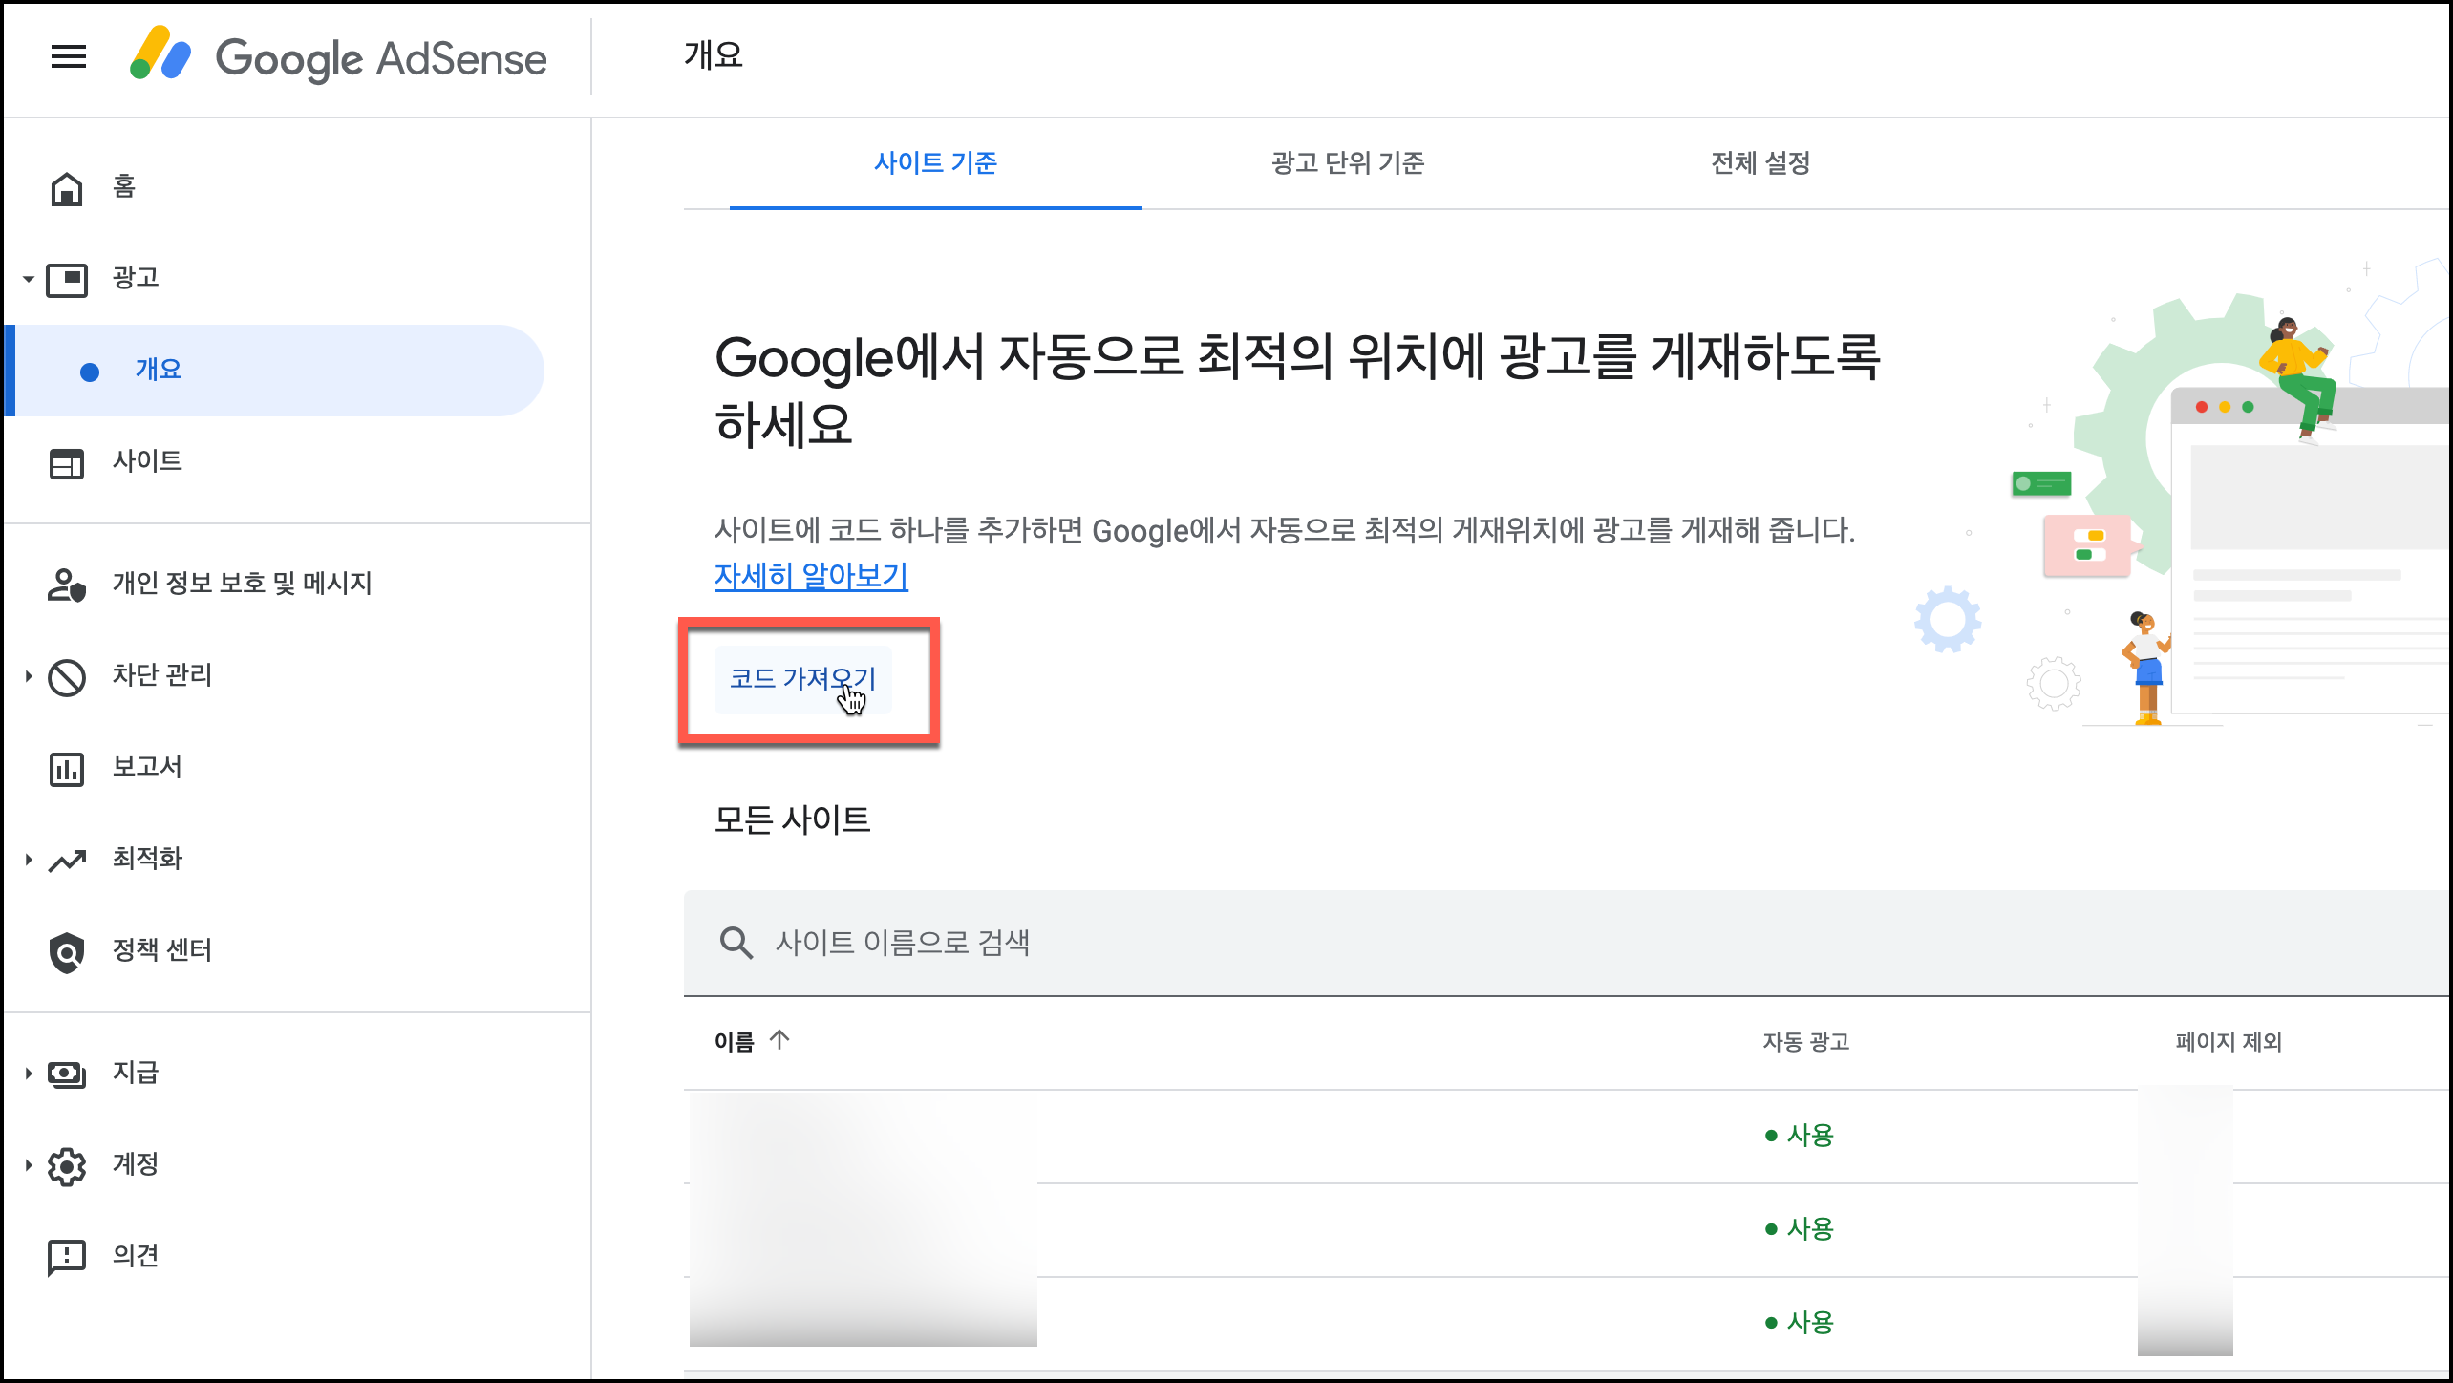Click the blocking controls (차단 관리) icon

coord(67,677)
